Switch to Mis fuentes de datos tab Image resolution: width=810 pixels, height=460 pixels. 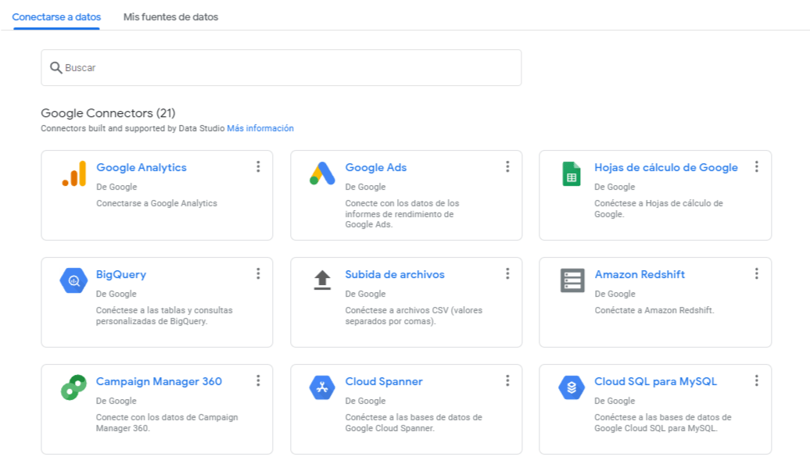coord(170,17)
